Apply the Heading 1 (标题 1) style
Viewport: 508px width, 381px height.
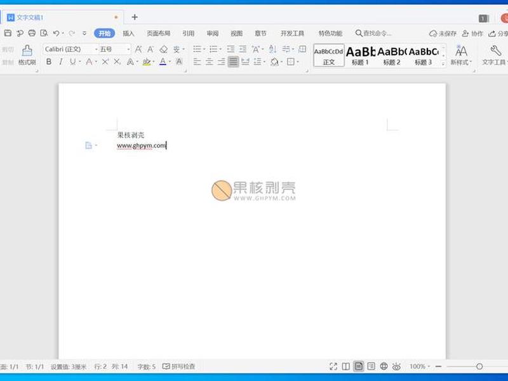(x=360, y=55)
